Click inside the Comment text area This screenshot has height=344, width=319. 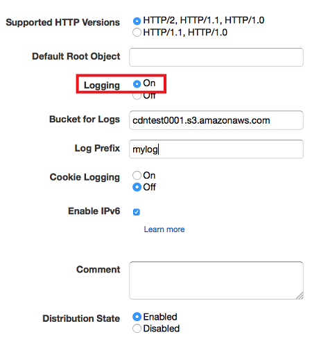(216, 280)
